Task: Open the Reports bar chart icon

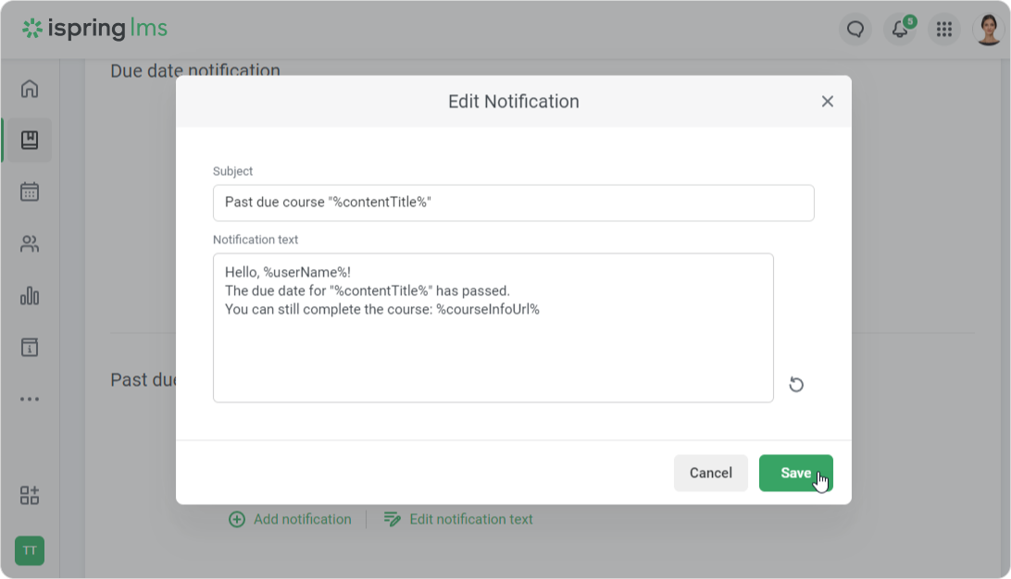Action: [30, 296]
